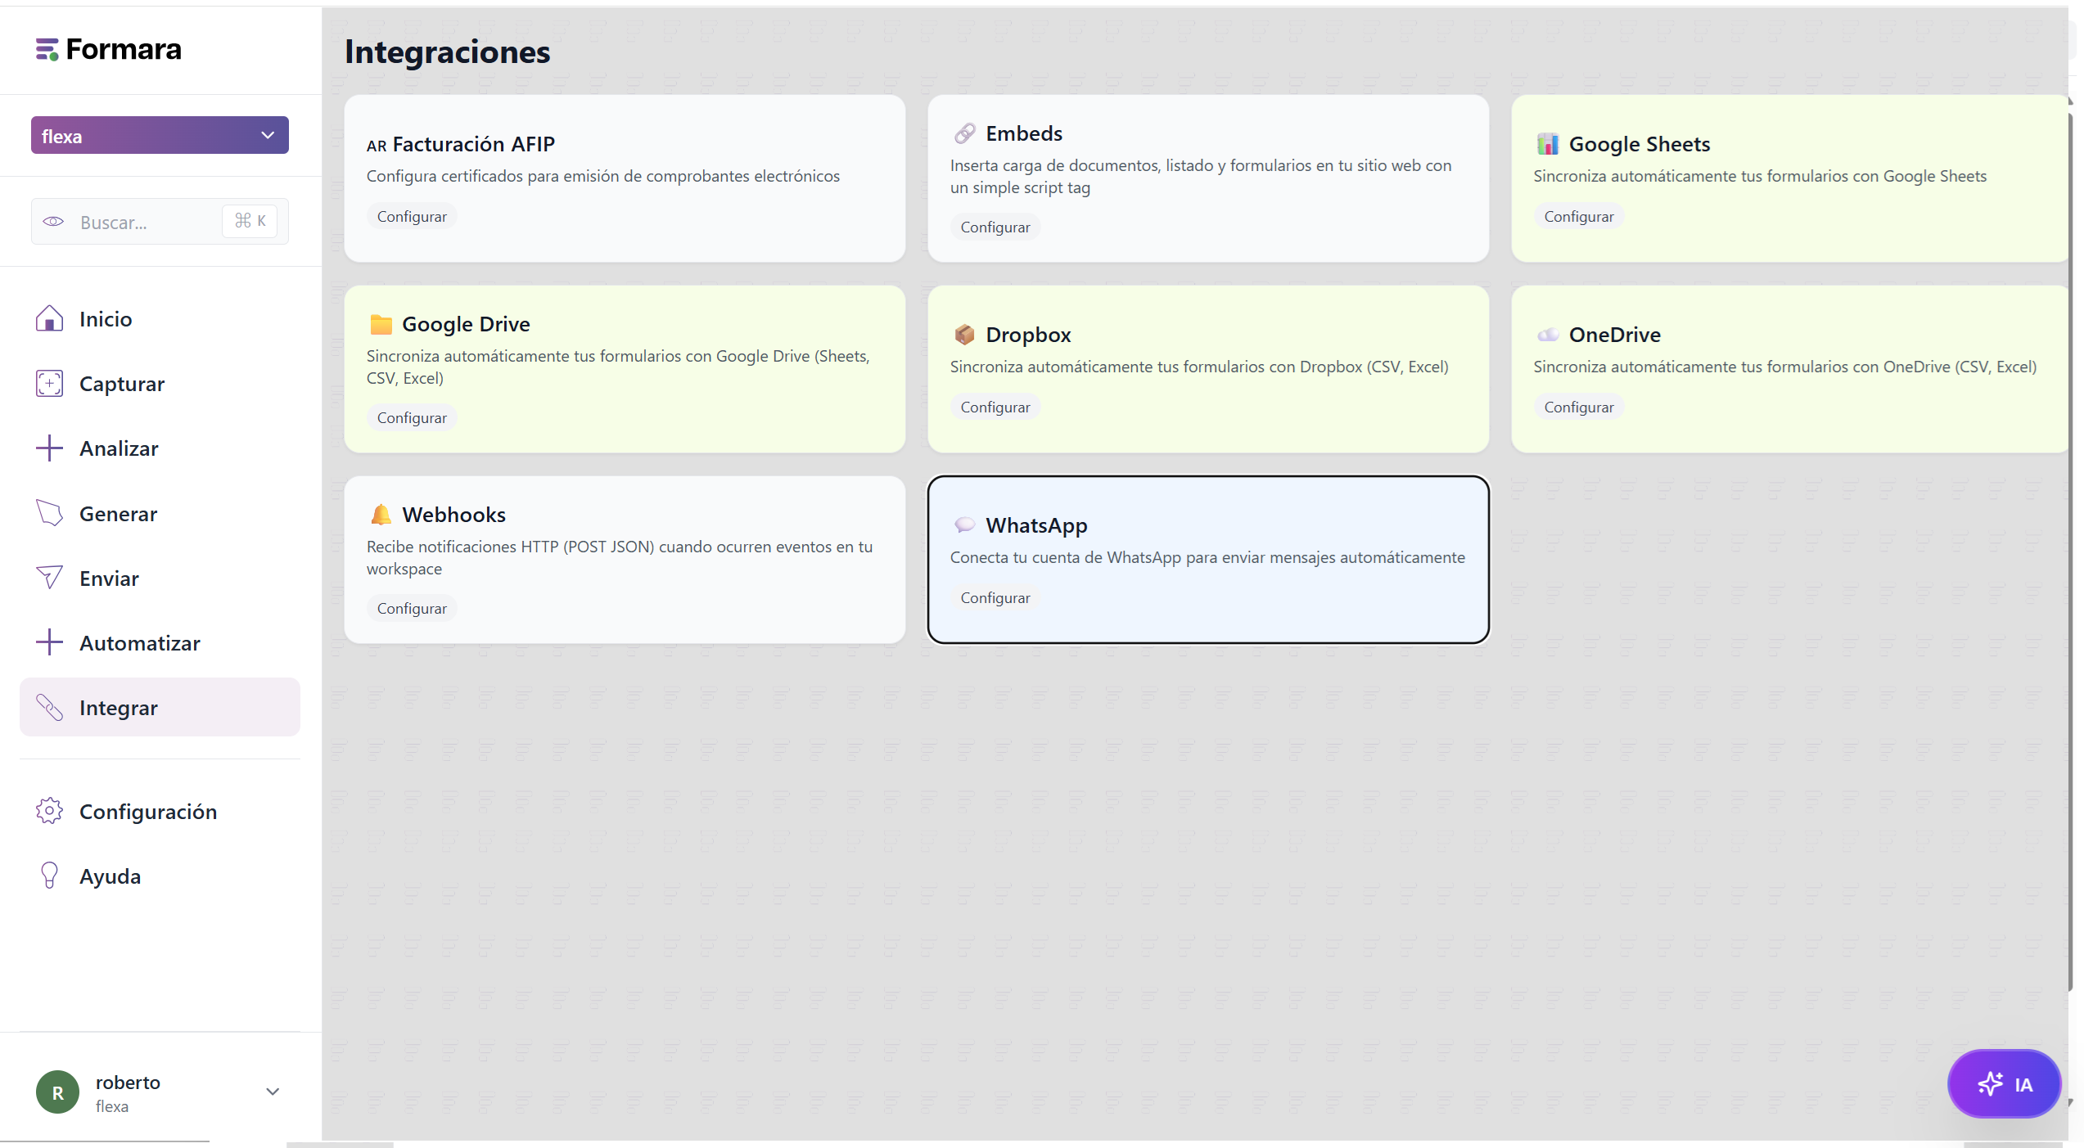Click the Integraciones page heading
Viewport: 2084px width, 1148px height.
[447, 52]
